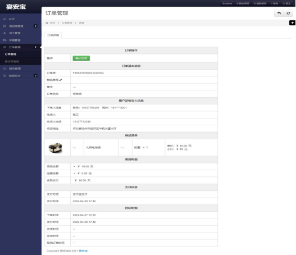Click the 车辆管理 truck icon
Image resolution: width=296 pixels, height=255 pixels.
tap(4, 40)
